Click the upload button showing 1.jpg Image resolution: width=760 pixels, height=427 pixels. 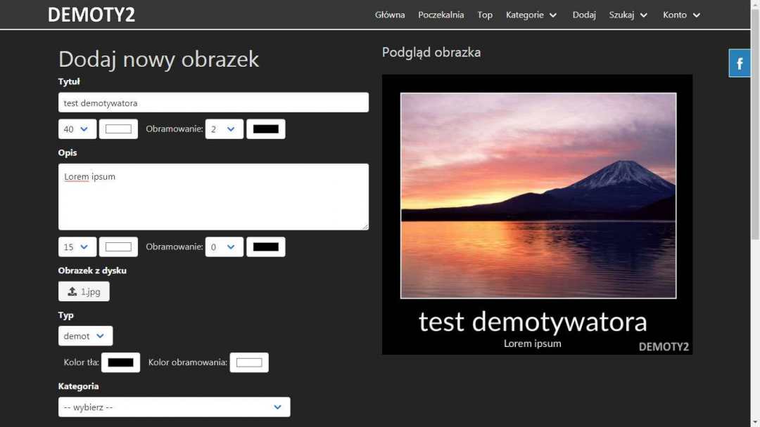click(84, 291)
